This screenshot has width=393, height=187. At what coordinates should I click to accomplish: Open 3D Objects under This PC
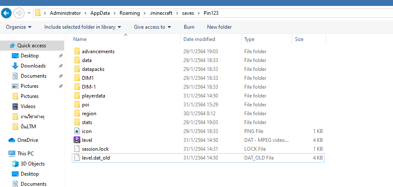point(33,164)
